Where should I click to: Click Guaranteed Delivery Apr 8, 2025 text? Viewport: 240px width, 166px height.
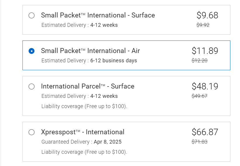click(x=81, y=142)
